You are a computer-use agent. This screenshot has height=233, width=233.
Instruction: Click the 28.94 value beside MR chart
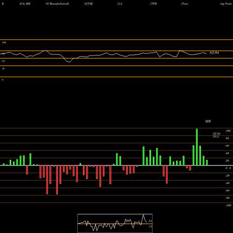[216, 134]
